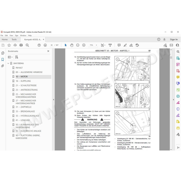This screenshot has width=181, height=181.
Task: Open the search tools magnifier in right pane
Action: click(178, 52)
